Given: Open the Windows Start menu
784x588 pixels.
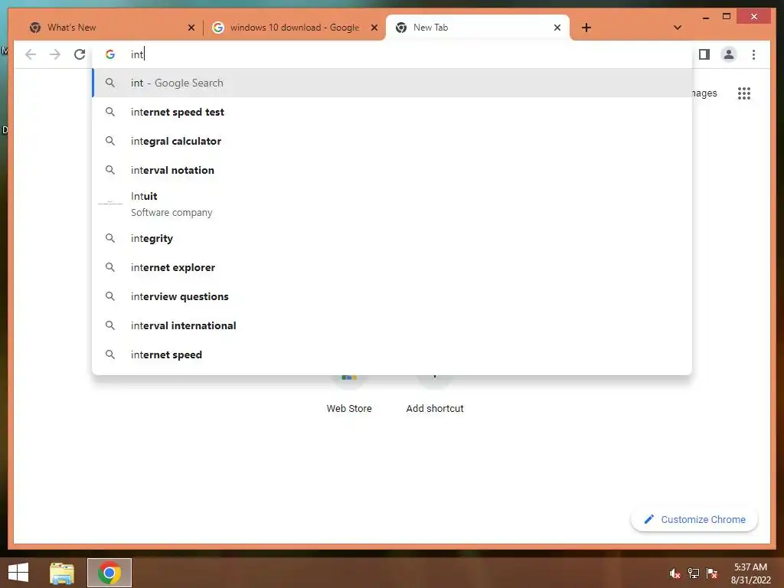Looking at the screenshot, I should pos(18,573).
